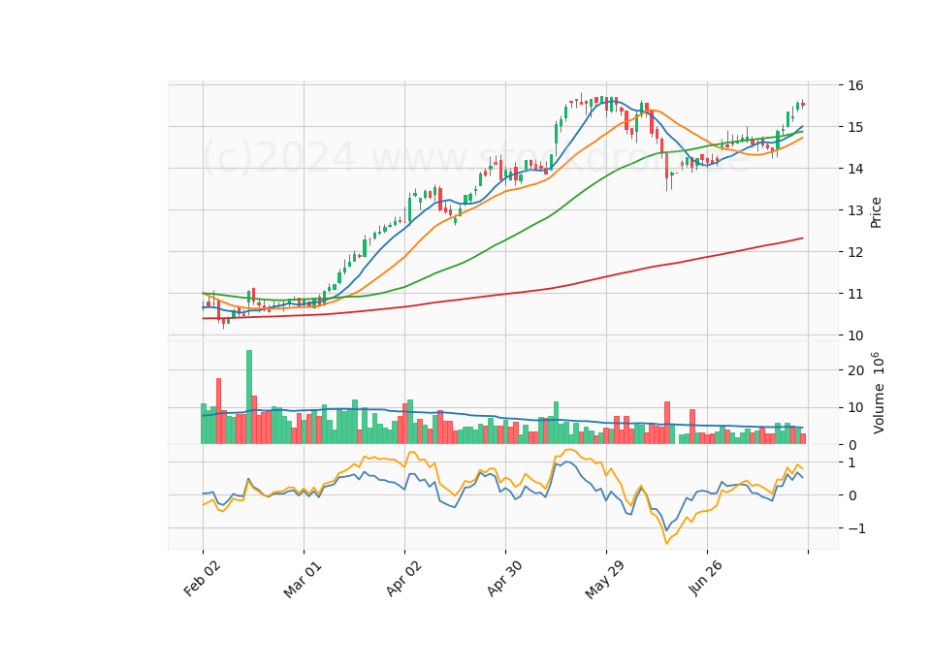Screen dimensions: 931x669
Task: Select the 11 price axis value
Action: [x=855, y=294]
